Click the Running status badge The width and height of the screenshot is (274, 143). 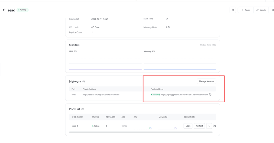(x=23, y=10)
